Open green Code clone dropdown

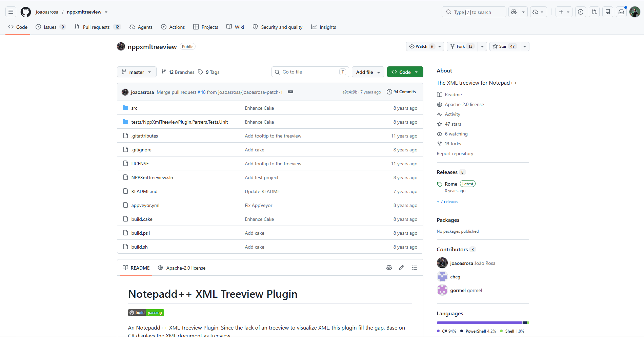[405, 72]
